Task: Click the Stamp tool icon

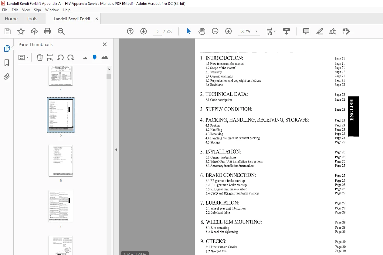Action: click(x=346, y=31)
